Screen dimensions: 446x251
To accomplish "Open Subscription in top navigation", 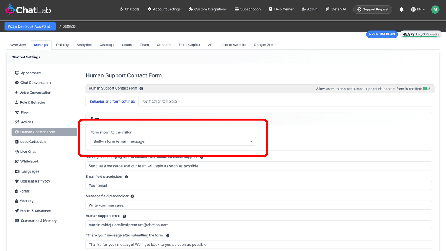I will (248, 9).
